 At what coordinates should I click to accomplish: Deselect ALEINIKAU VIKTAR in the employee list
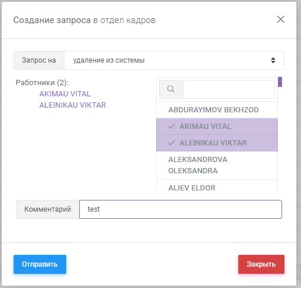coord(217,143)
